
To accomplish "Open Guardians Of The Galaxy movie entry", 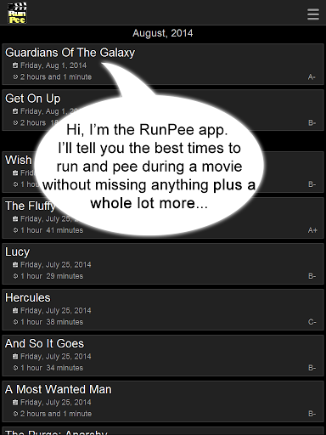I will 163,64.
